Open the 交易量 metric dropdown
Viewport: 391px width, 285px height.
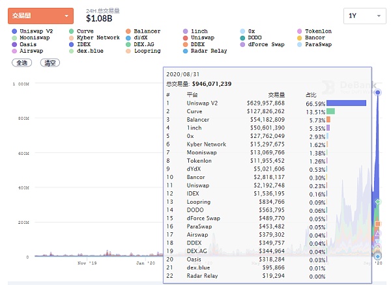click(40, 15)
